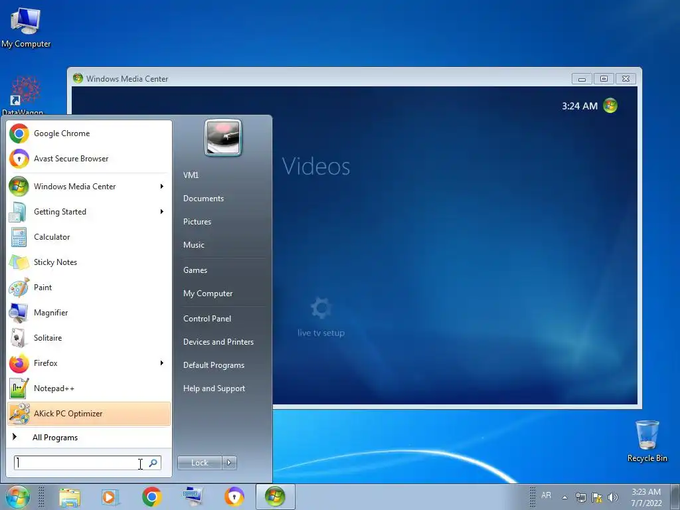
Task: Open AKick PC Optimizer
Action: point(89,413)
